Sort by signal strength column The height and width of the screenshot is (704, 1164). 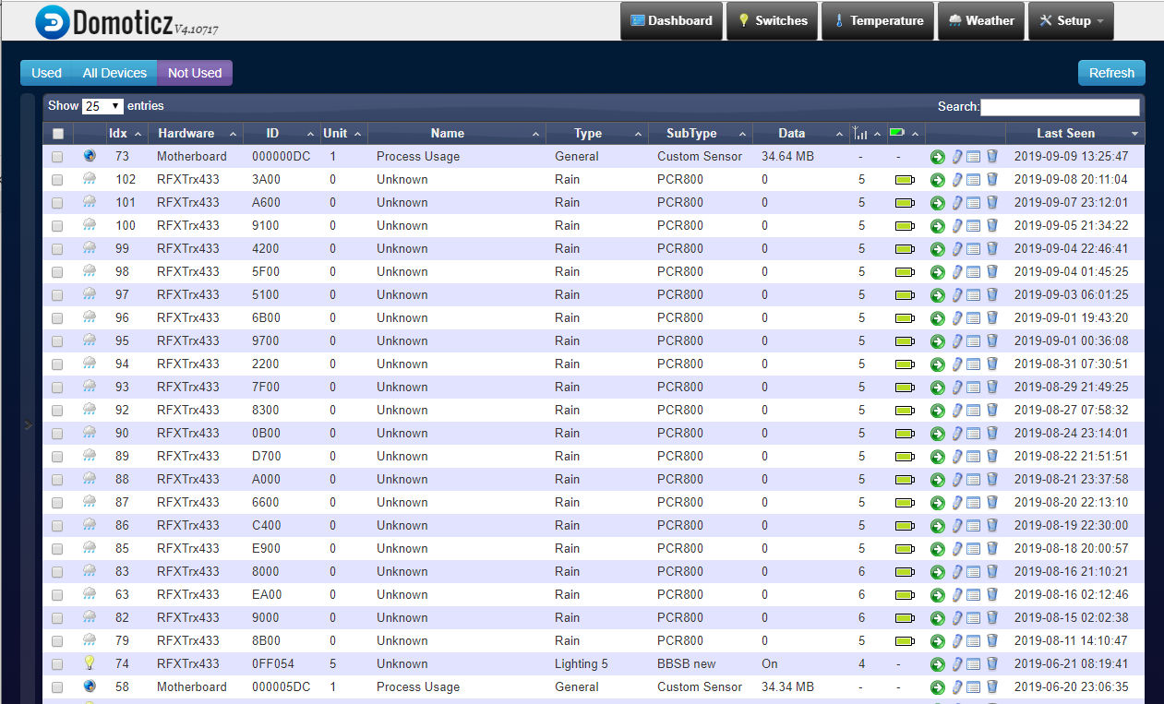point(867,134)
